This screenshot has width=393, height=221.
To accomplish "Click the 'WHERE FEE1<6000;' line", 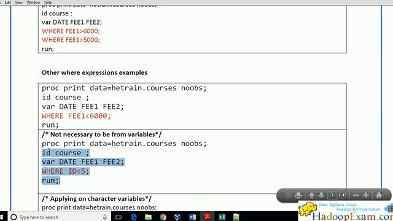I will [76, 116].
